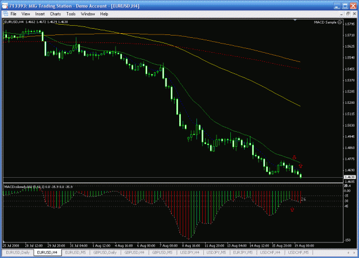Click the current price tag 1.4638
Image resolution: width=359 pixels, height=258 pixels.
[350, 177]
